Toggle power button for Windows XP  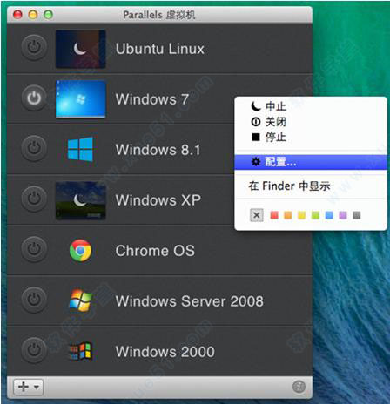point(34,199)
